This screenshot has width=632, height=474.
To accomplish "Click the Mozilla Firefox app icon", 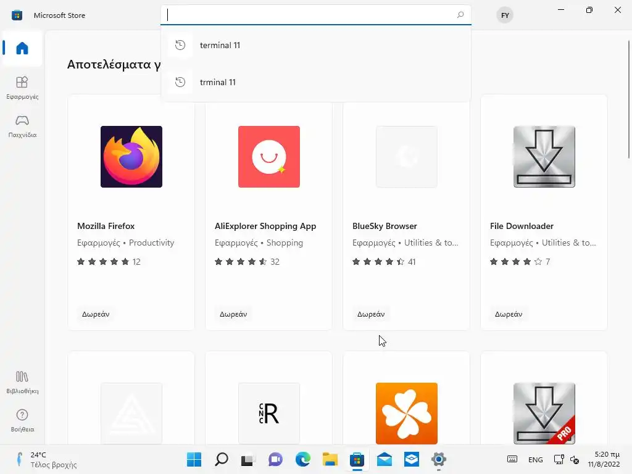I will coord(131,156).
